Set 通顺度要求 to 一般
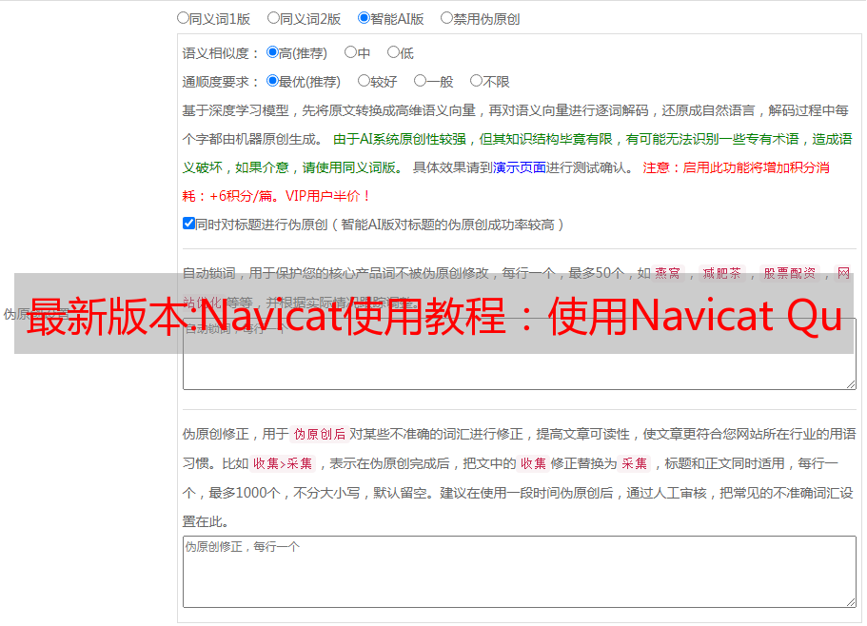 [x=421, y=81]
